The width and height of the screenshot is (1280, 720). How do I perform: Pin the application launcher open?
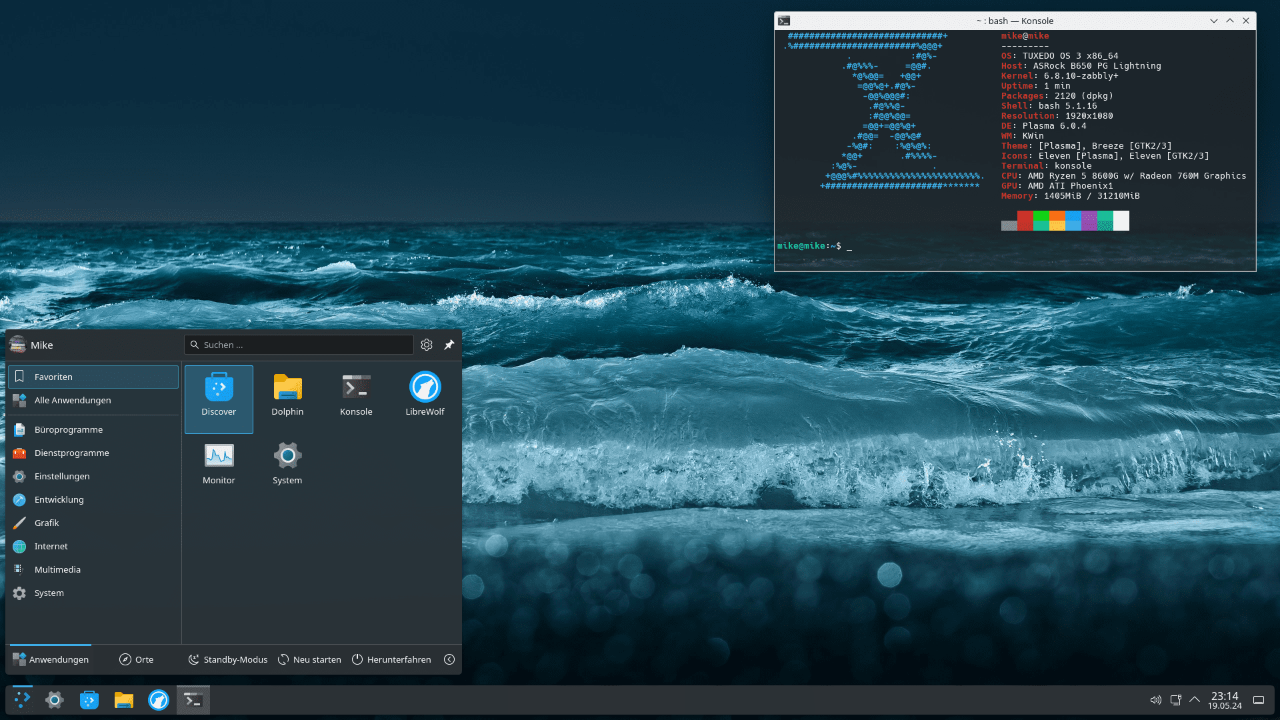[x=449, y=345]
